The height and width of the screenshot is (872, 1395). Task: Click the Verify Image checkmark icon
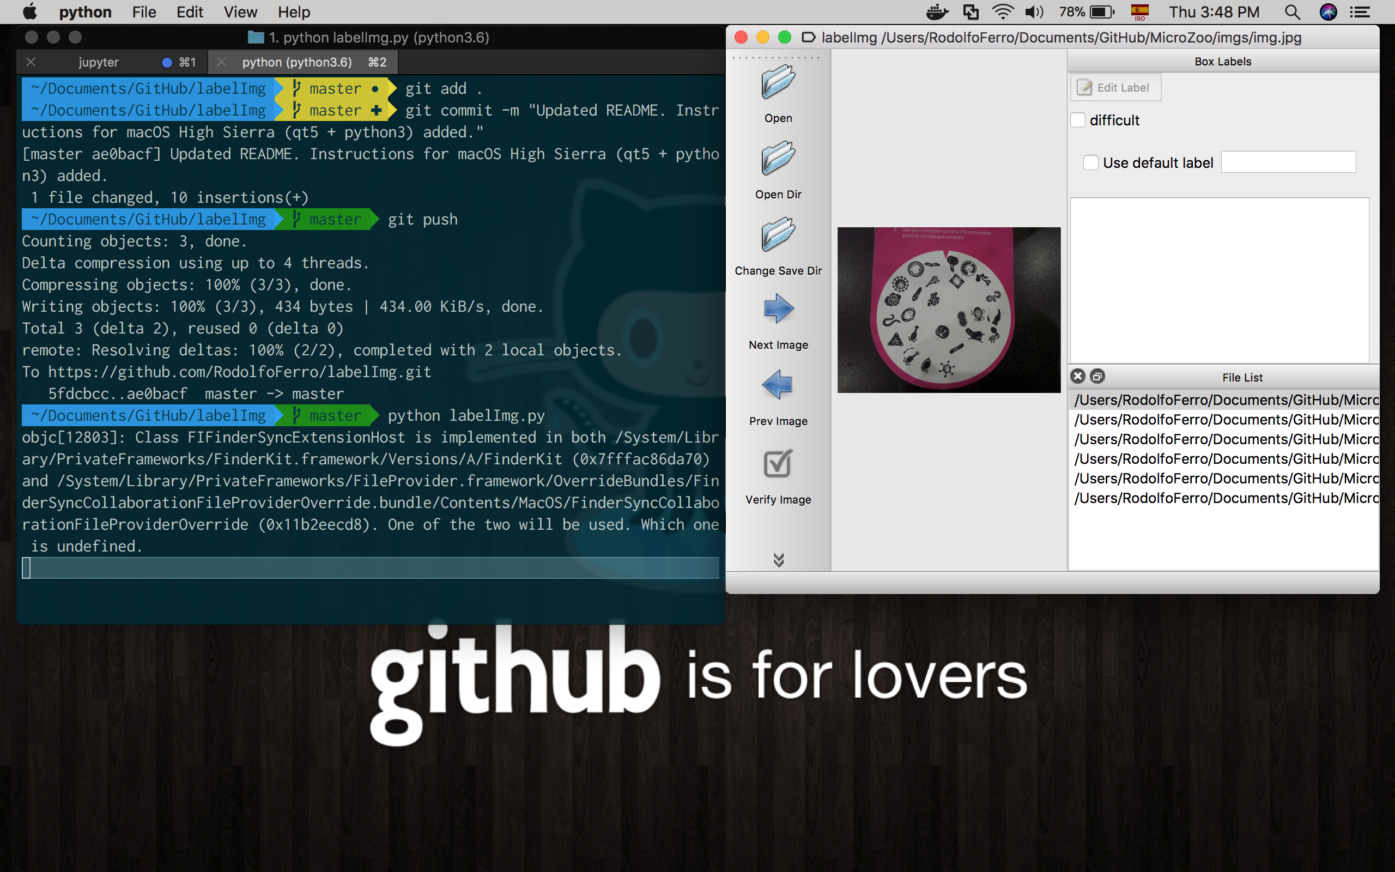778,464
